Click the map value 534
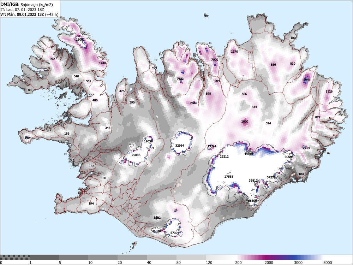This screenshot has width=353, height=265. 254,107
